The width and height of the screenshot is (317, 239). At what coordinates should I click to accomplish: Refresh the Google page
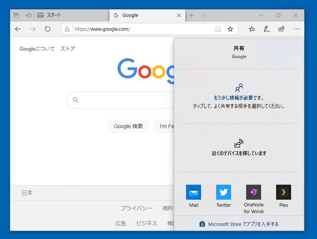(48, 29)
